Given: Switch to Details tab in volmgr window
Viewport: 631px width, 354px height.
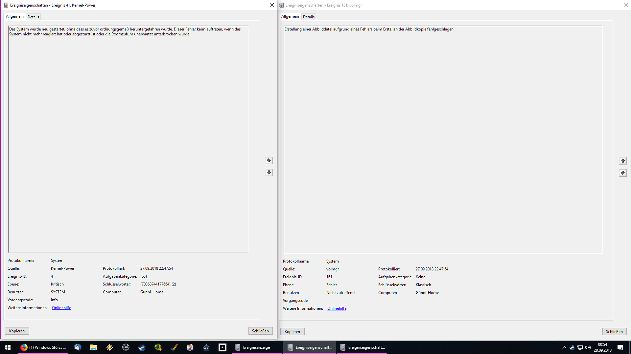Looking at the screenshot, I should click(309, 17).
